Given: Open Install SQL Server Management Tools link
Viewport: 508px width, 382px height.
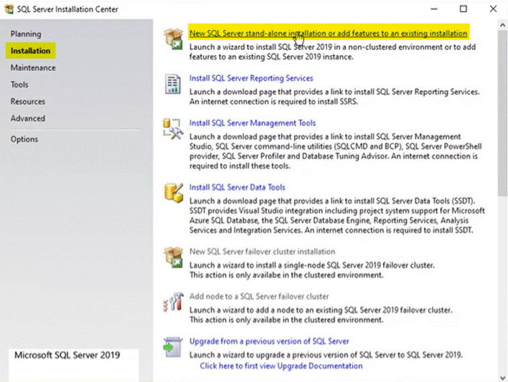Looking at the screenshot, I should (253, 123).
